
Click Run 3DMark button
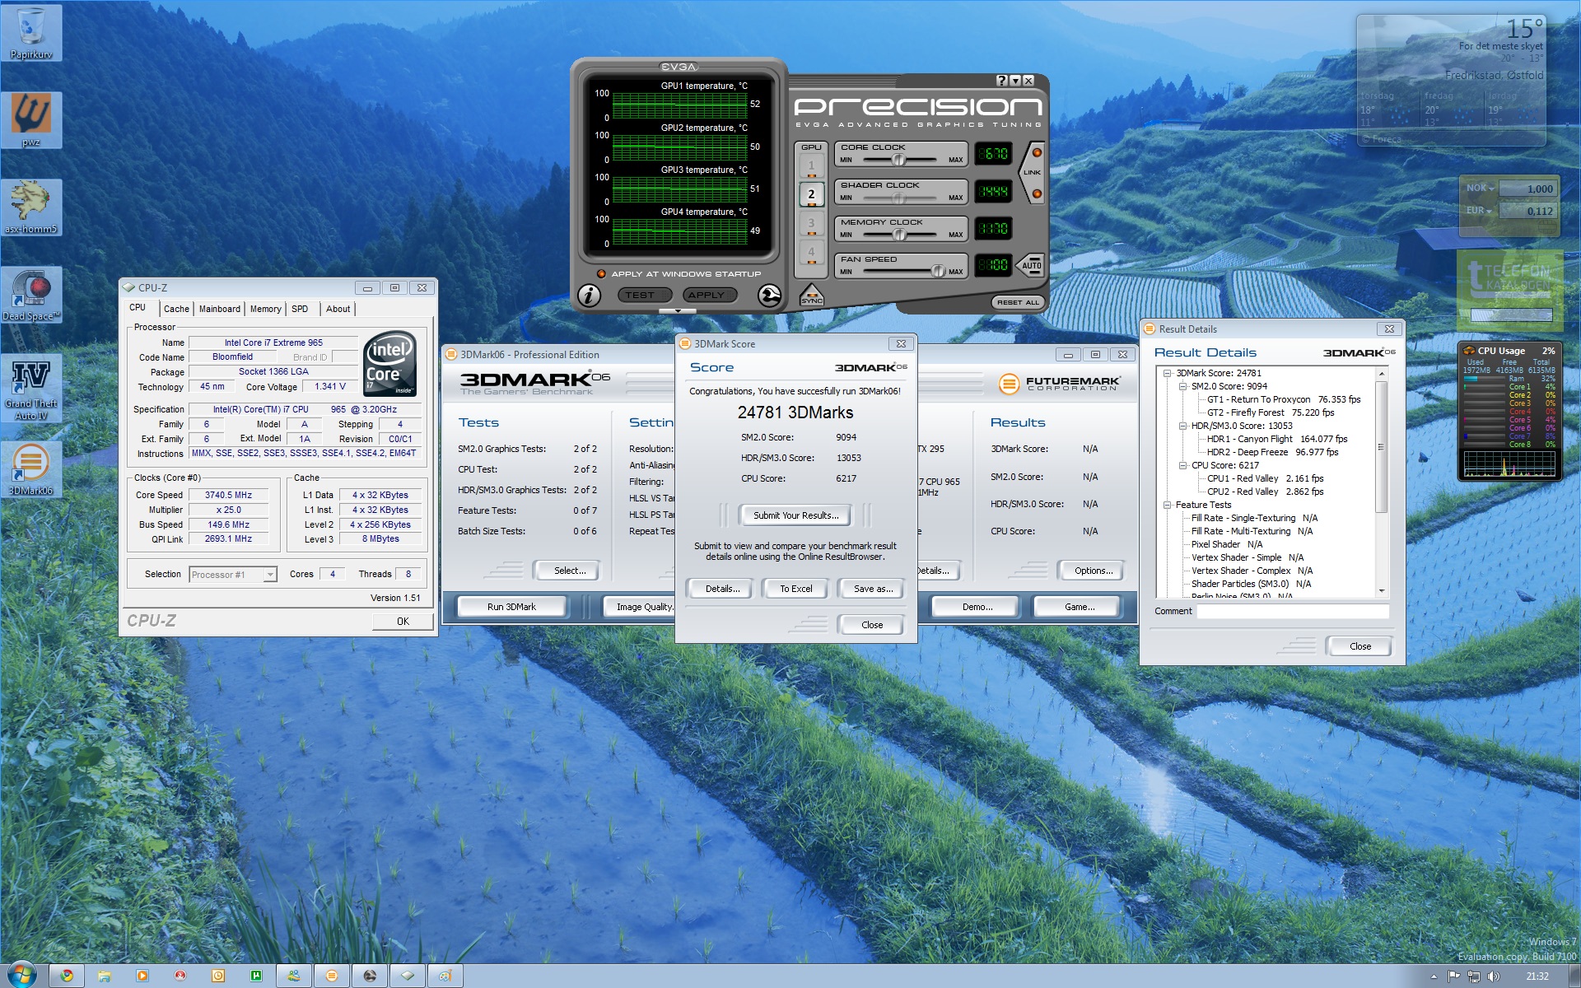coord(511,607)
